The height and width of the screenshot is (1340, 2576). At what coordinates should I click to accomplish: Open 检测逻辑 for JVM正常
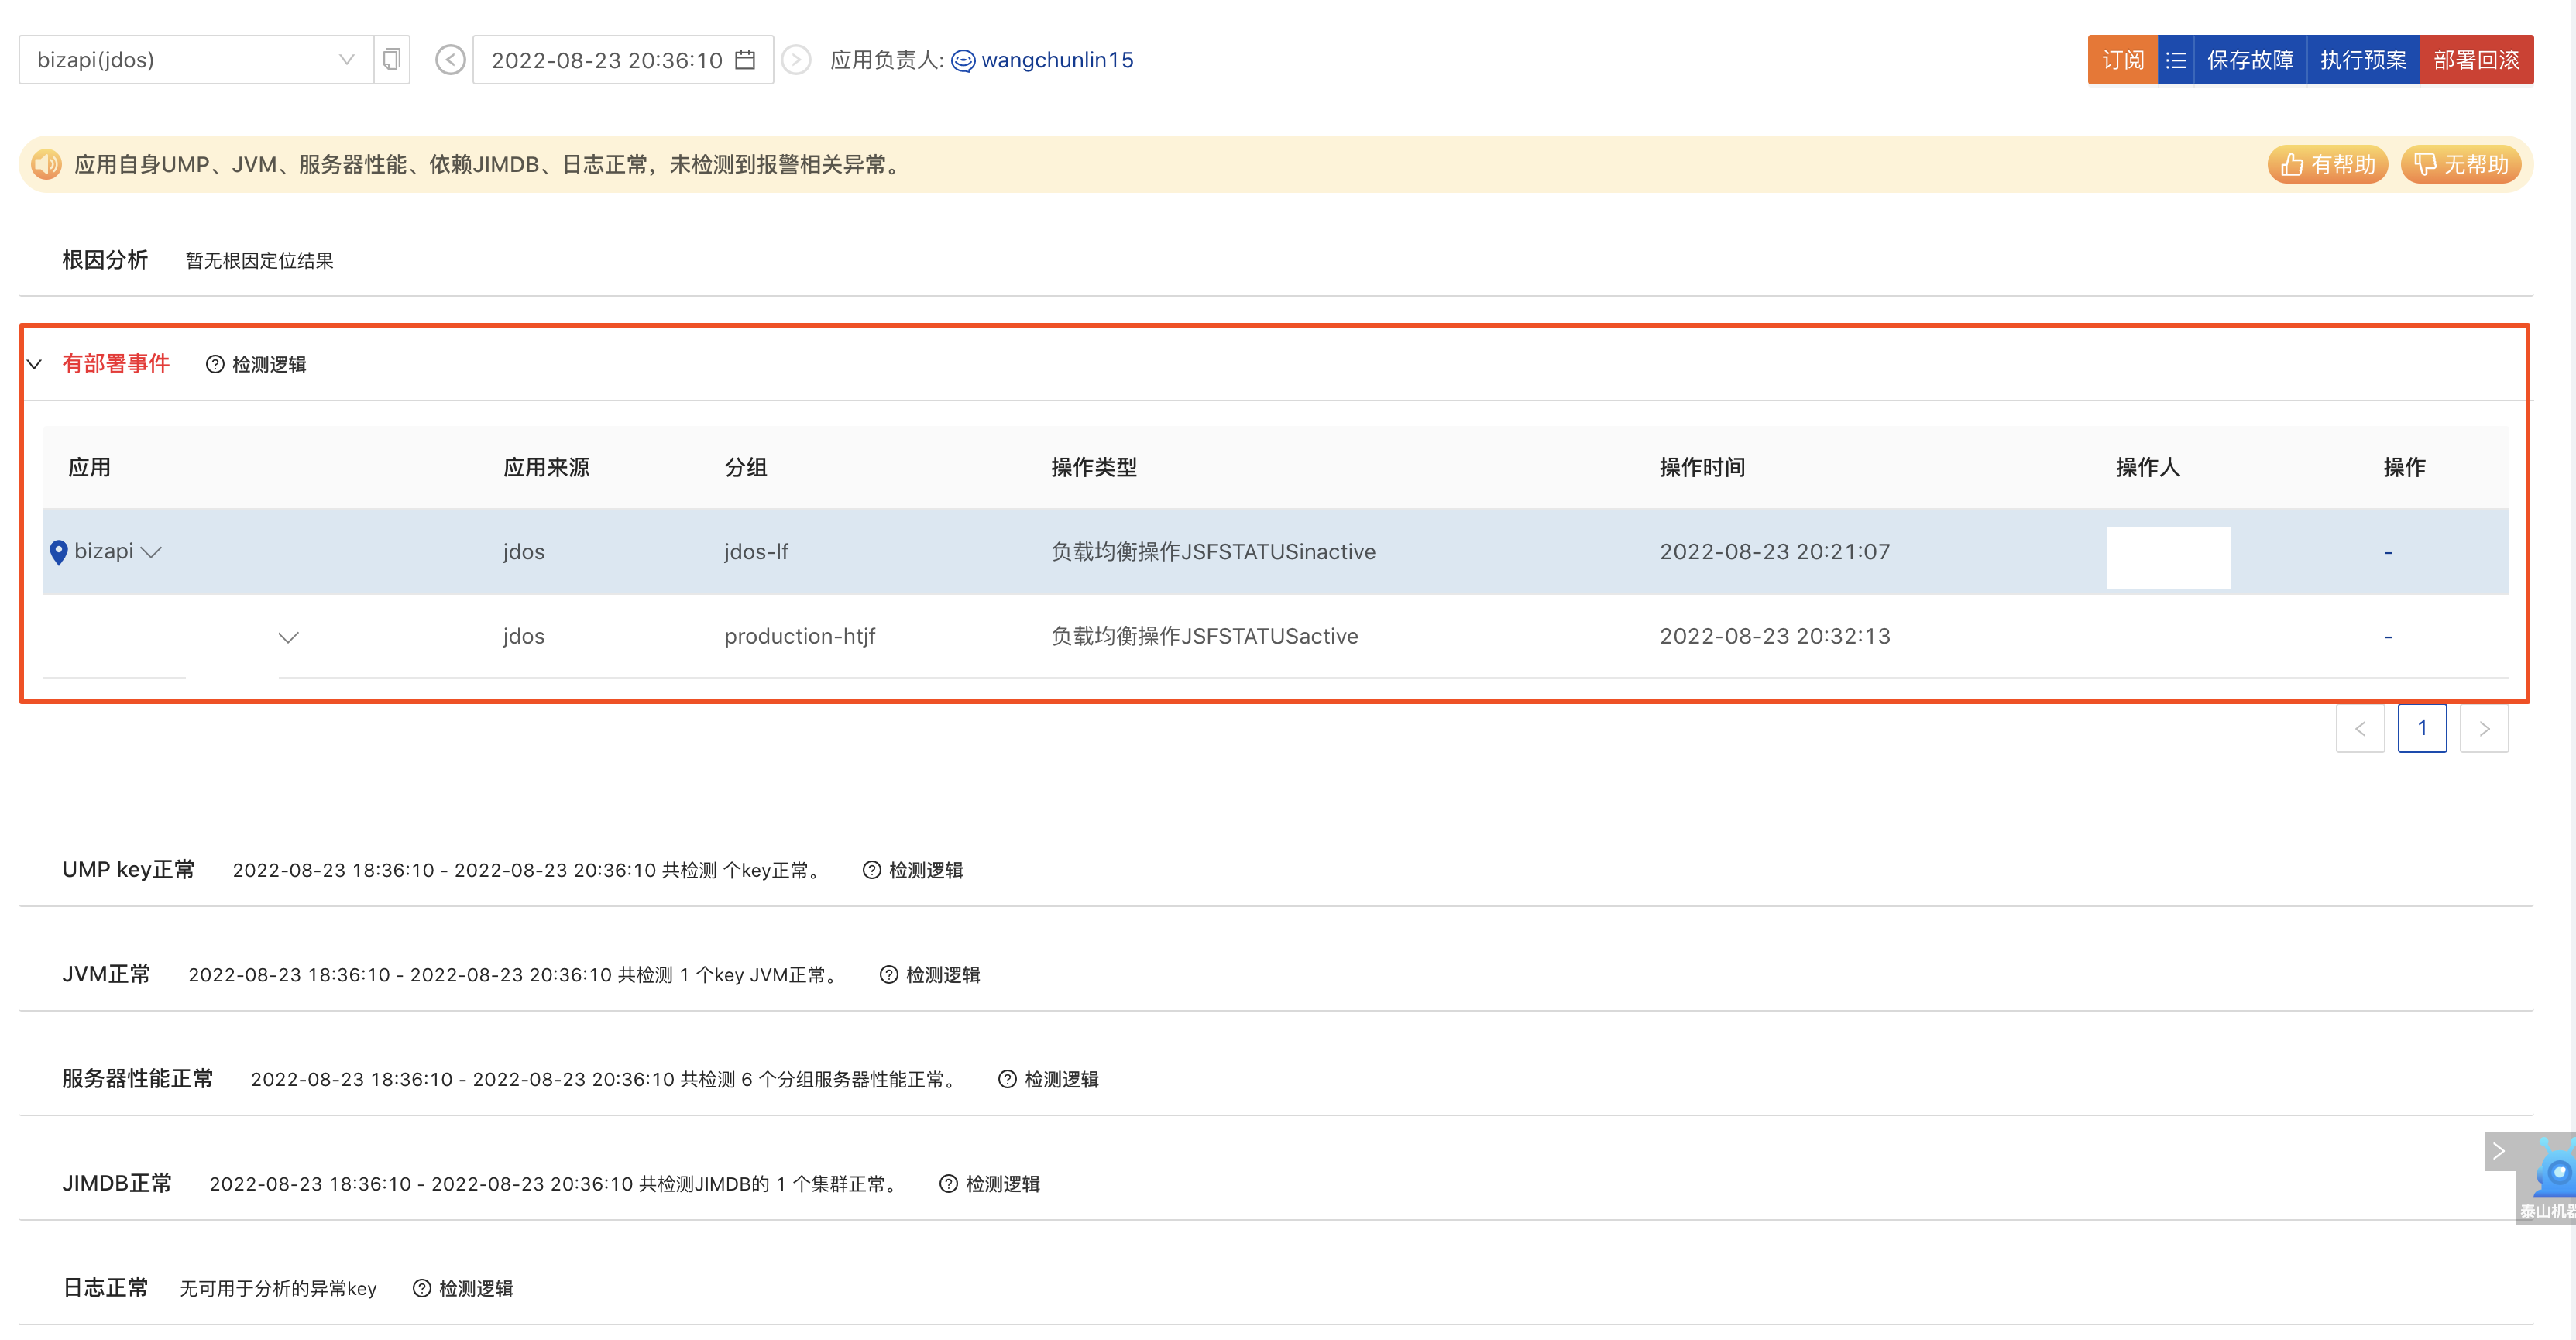tap(930, 975)
